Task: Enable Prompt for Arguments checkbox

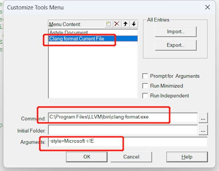Action: coord(145,76)
